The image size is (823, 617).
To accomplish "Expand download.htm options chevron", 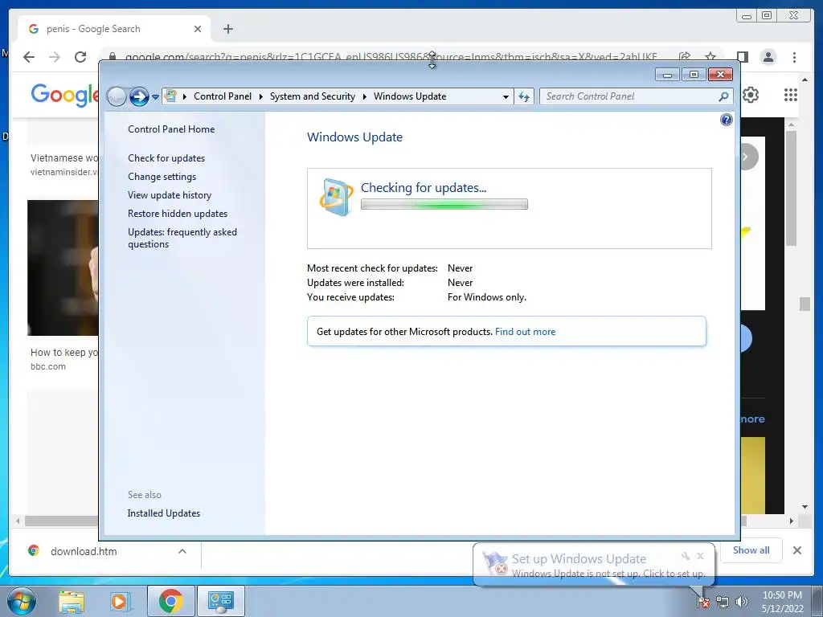I will (182, 551).
